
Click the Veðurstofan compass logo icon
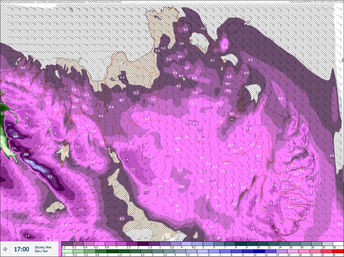click(x=5, y=249)
